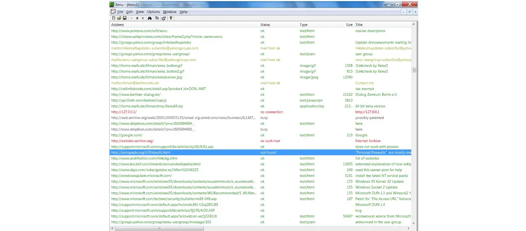Image resolution: width=526 pixels, height=231 pixels.
Task: Click the Xenu document icon beside File menu
Action: point(113,12)
